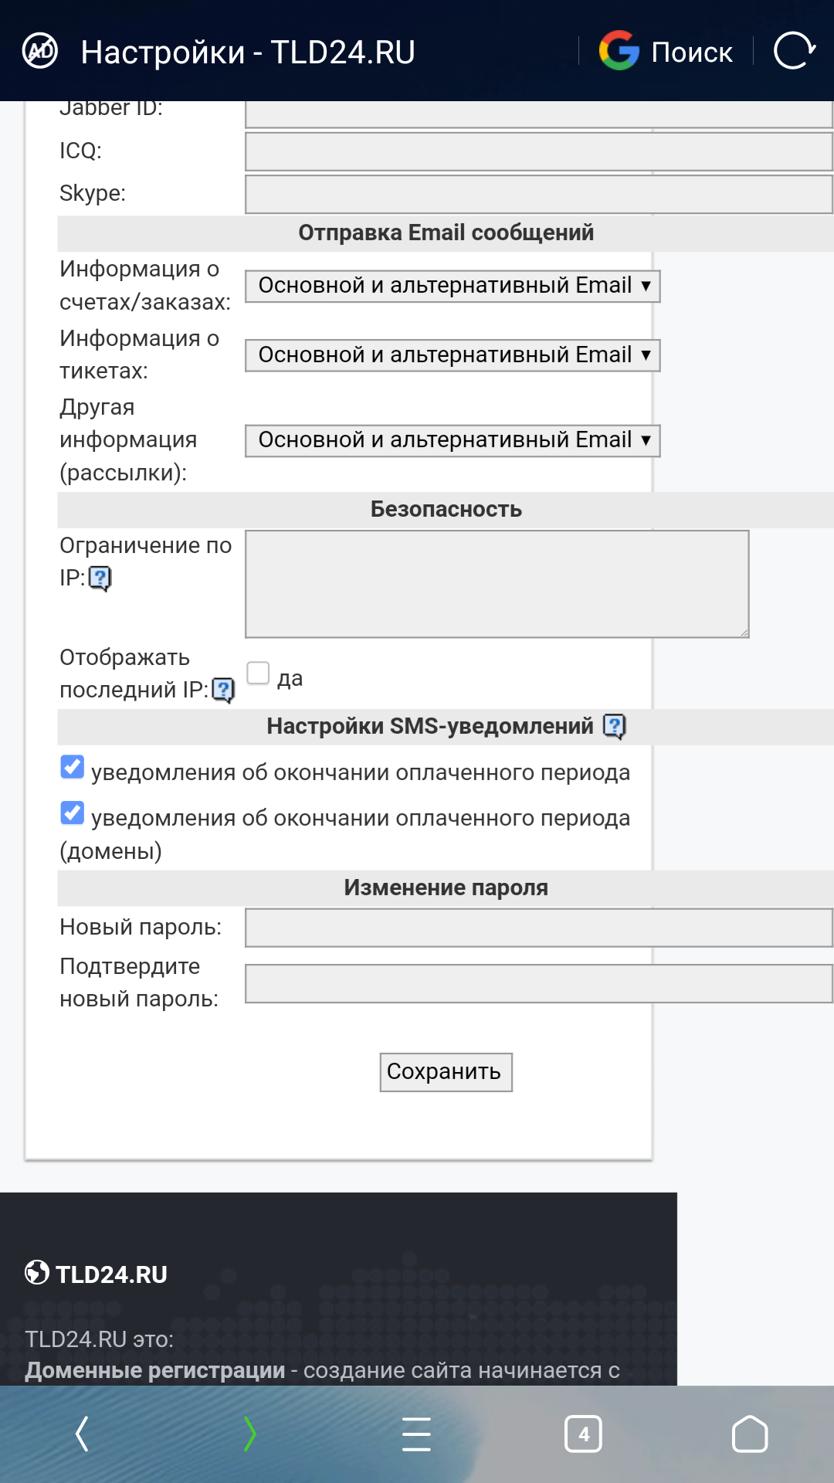Screen dimensions: 834x1483
Task: Go back with browser back arrow
Action: coord(82,1434)
